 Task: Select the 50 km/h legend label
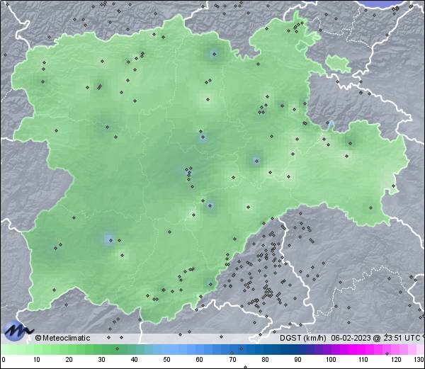[166, 360]
